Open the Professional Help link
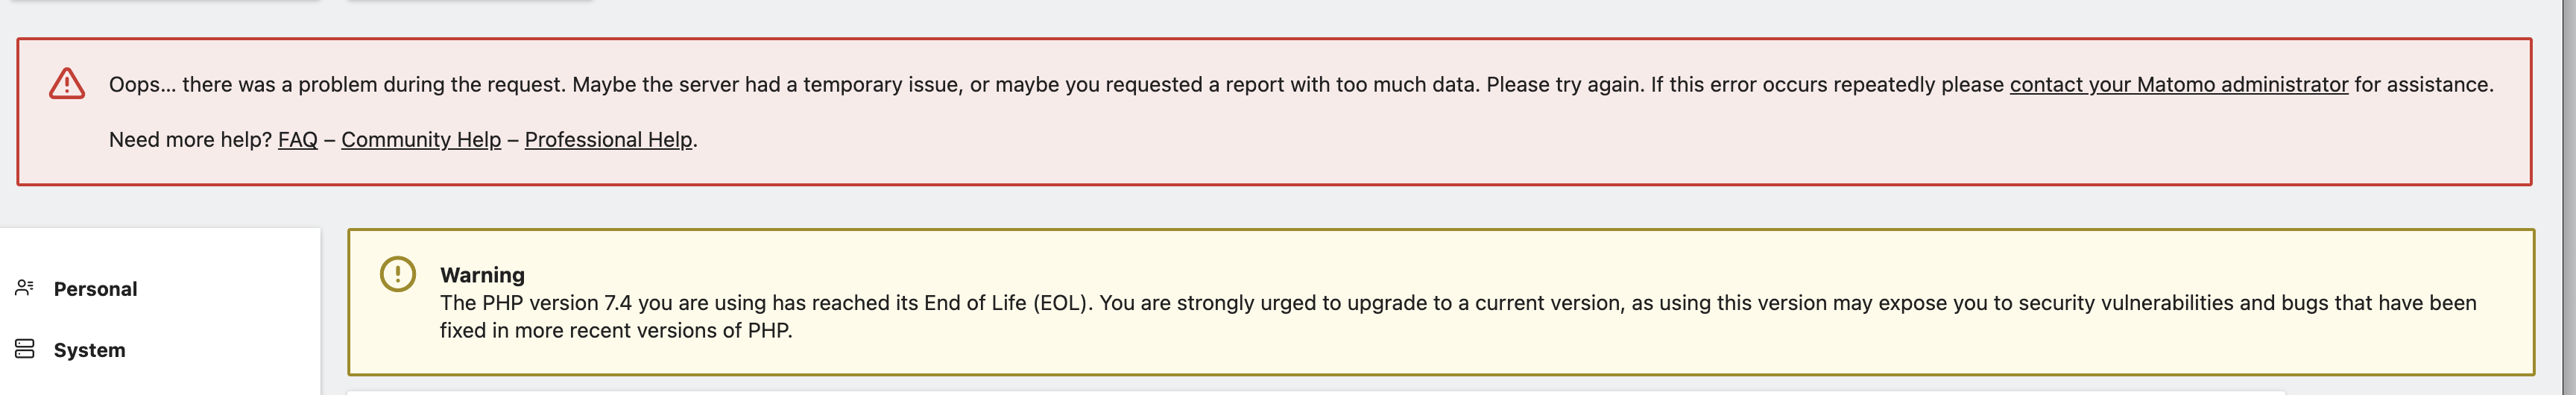 pyautogui.click(x=608, y=140)
